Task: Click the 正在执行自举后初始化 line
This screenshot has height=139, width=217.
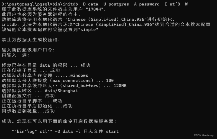Action: [x=37, y=106]
